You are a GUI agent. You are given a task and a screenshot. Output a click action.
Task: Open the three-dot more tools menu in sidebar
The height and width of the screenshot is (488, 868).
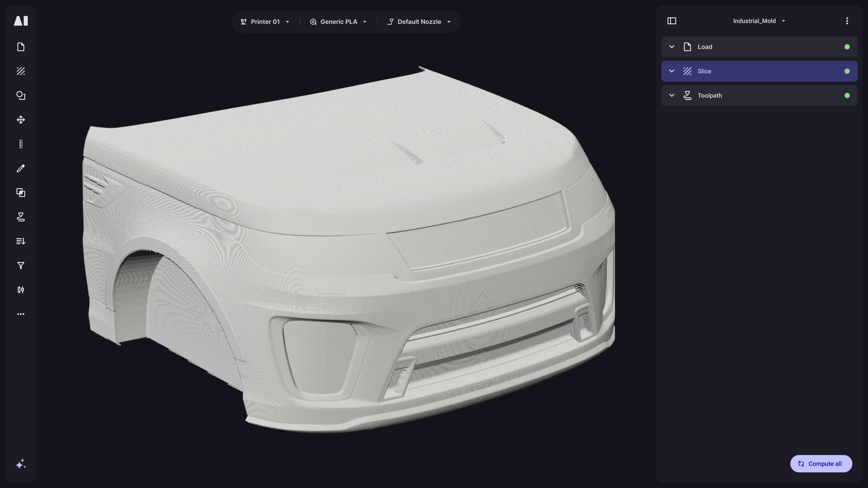[x=21, y=314]
